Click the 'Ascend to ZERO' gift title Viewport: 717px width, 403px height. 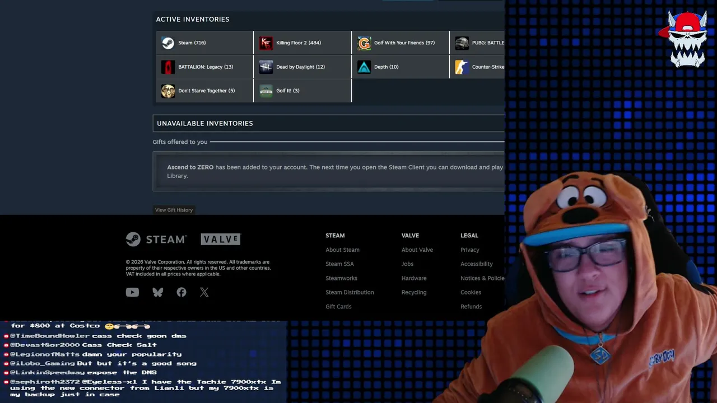(x=190, y=167)
